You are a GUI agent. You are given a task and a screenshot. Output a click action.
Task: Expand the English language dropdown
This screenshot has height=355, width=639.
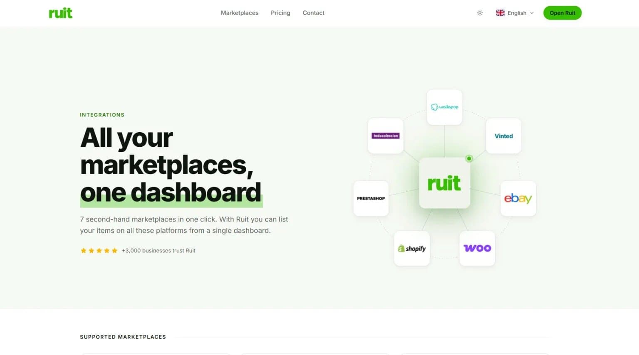pos(515,13)
